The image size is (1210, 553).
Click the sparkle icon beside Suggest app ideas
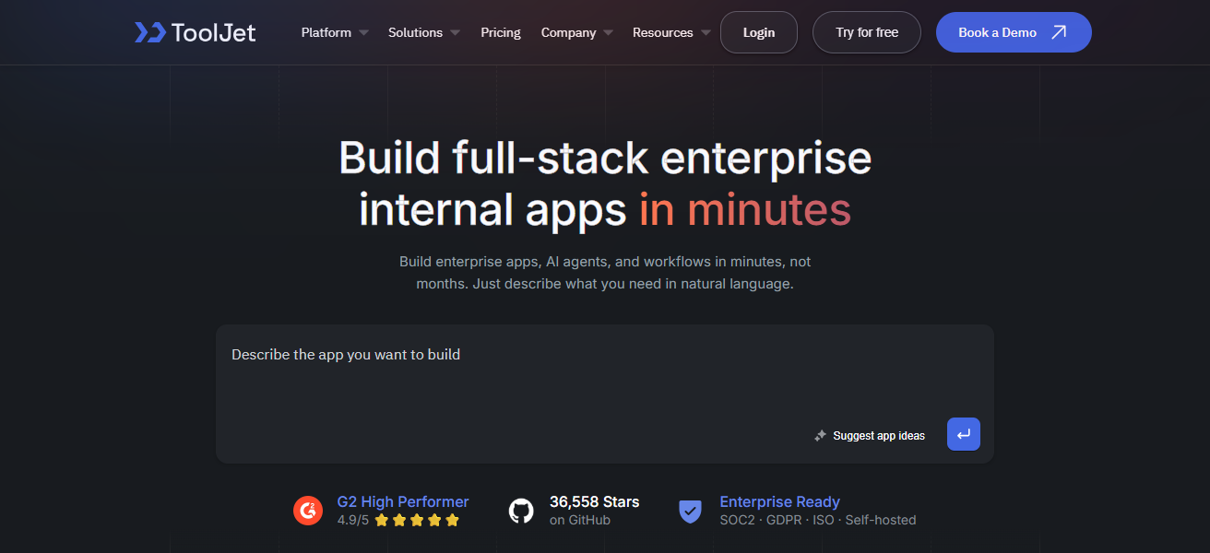pyautogui.click(x=820, y=435)
